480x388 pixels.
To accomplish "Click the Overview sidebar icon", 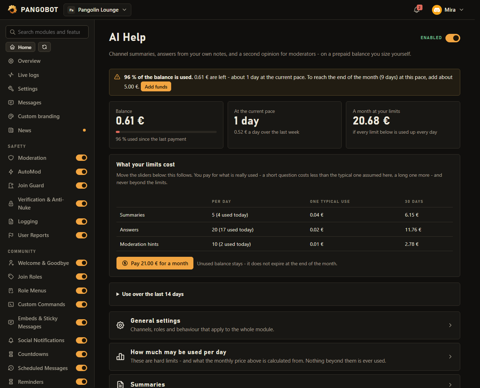I will (11, 61).
